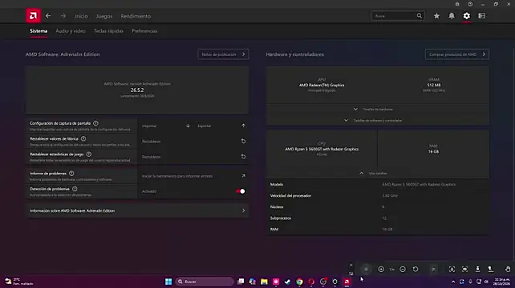This screenshot has height=288, width=515.
Task: Open Opera from the taskbar
Action: tap(311, 282)
